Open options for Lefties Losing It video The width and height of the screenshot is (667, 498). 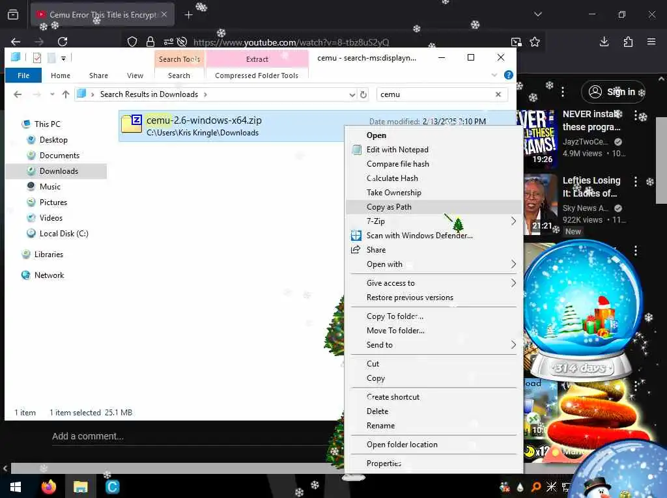(x=636, y=182)
